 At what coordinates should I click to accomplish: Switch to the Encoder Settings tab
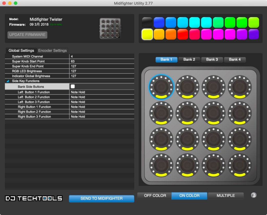[x=52, y=50]
